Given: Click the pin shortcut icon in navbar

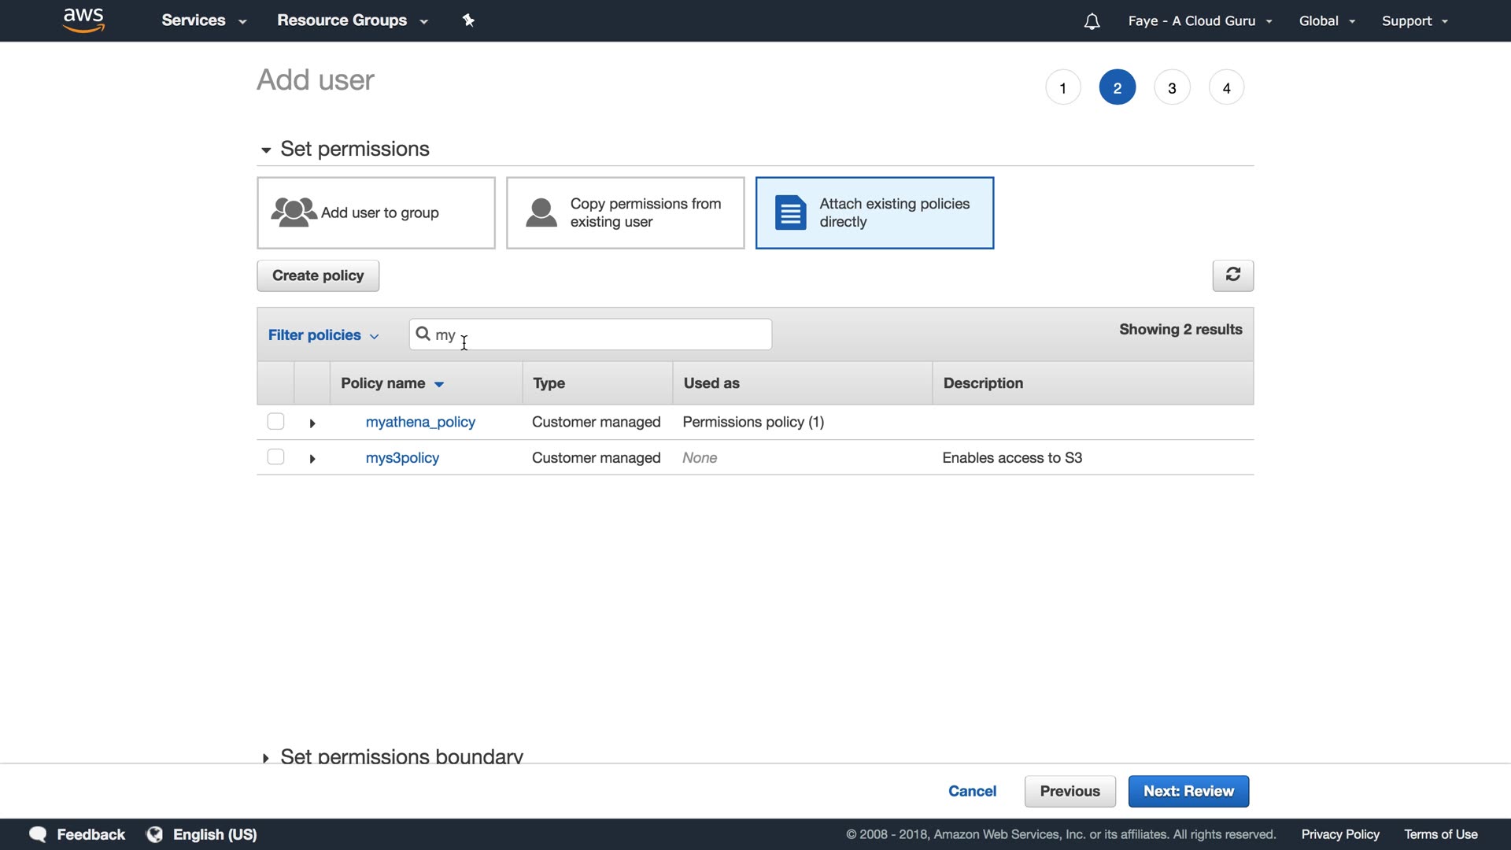Looking at the screenshot, I should tap(468, 20).
